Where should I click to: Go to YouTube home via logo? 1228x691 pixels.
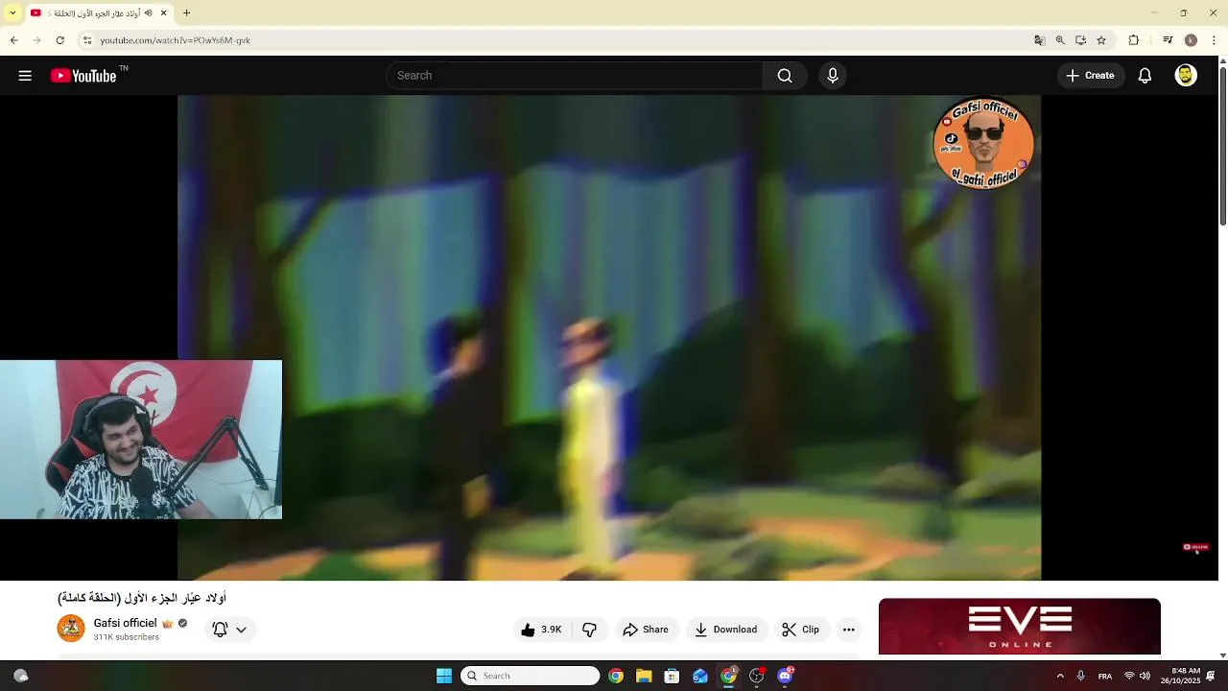point(83,76)
